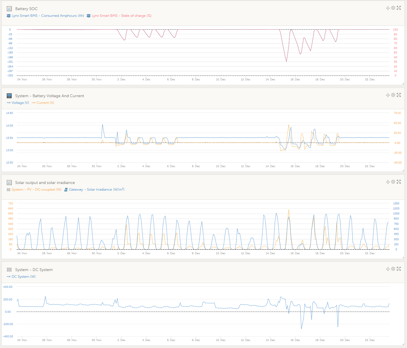407x348 pixels.
Task: Expand Solar output and irradiance widget fullscreen
Action: click(x=399, y=182)
